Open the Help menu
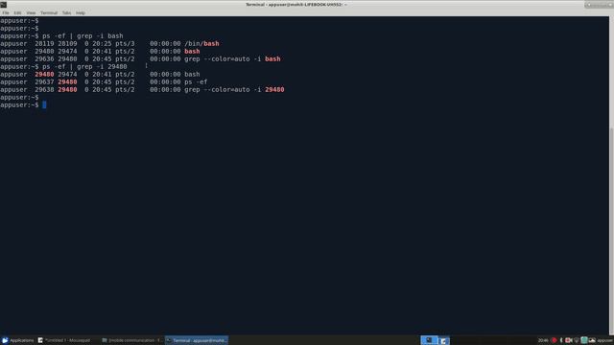This screenshot has height=345, width=614. (81, 12)
